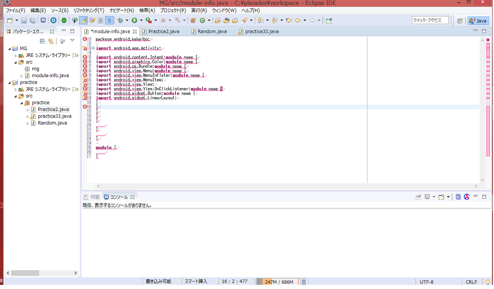Click the garbage collector trash icon

pos(303,282)
